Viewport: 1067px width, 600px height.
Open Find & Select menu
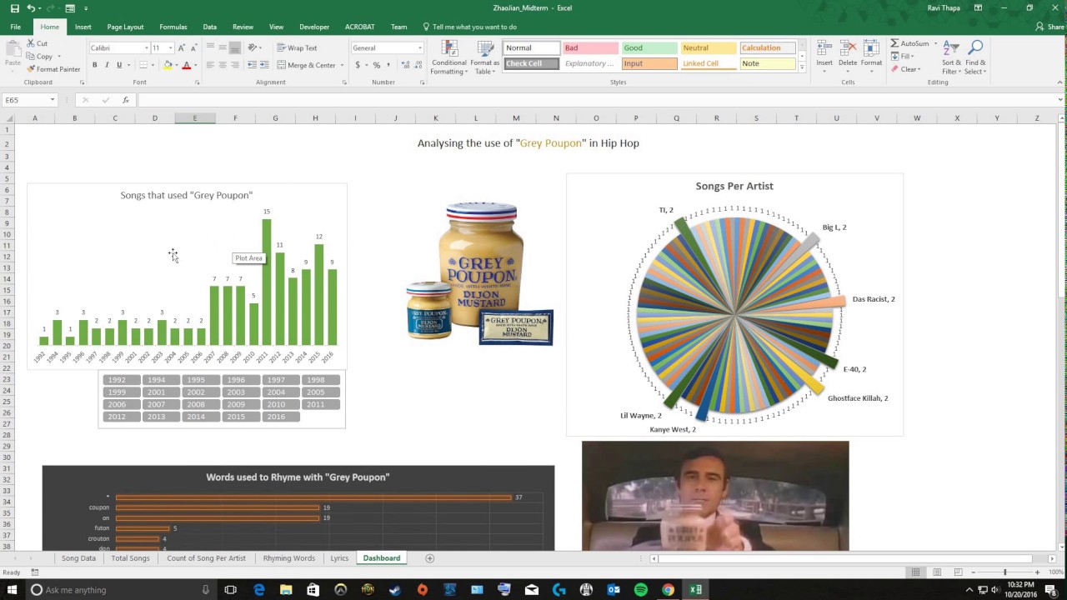[976, 57]
